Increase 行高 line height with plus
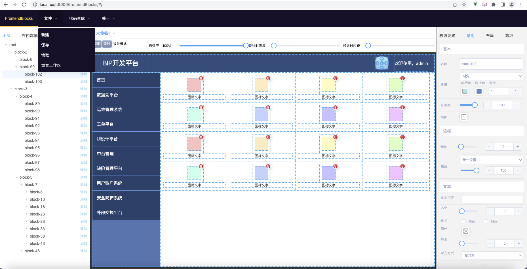Viewport: 527px width, 269px height. (x=519, y=243)
